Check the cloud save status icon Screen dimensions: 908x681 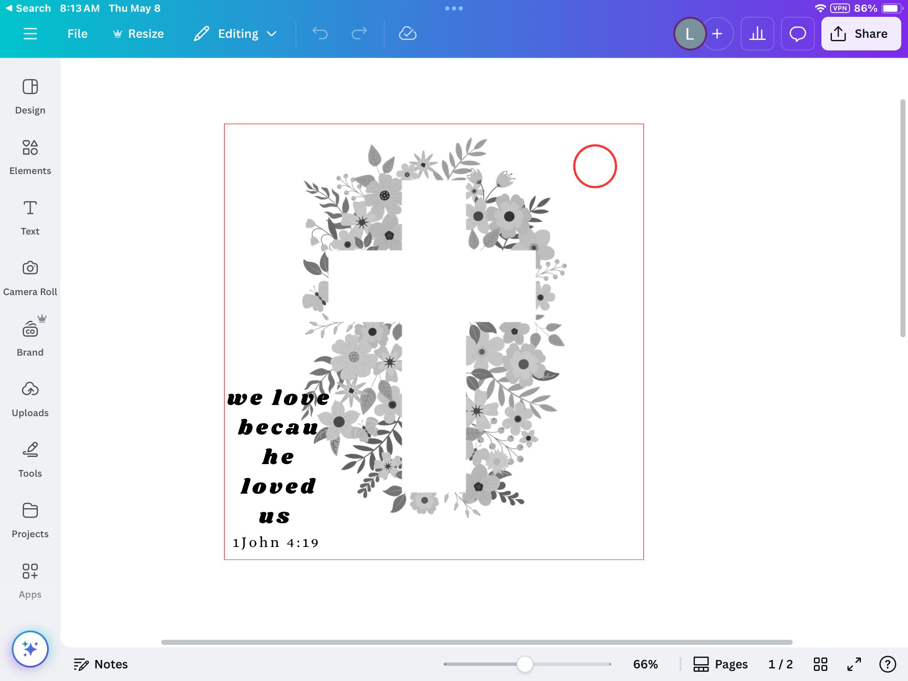(x=407, y=34)
